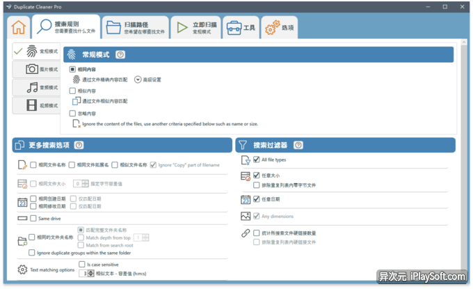
Task: Click funnel icon in 搜索过滤器 header
Action: point(243,146)
